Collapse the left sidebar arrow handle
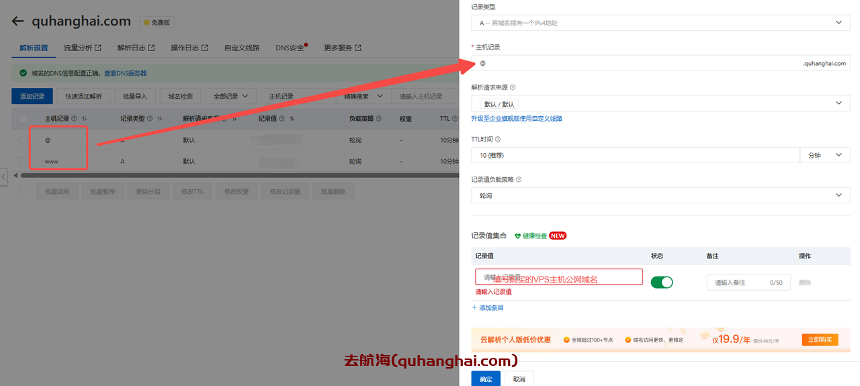Viewport: 860px width, 386px height. pyautogui.click(x=3, y=177)
